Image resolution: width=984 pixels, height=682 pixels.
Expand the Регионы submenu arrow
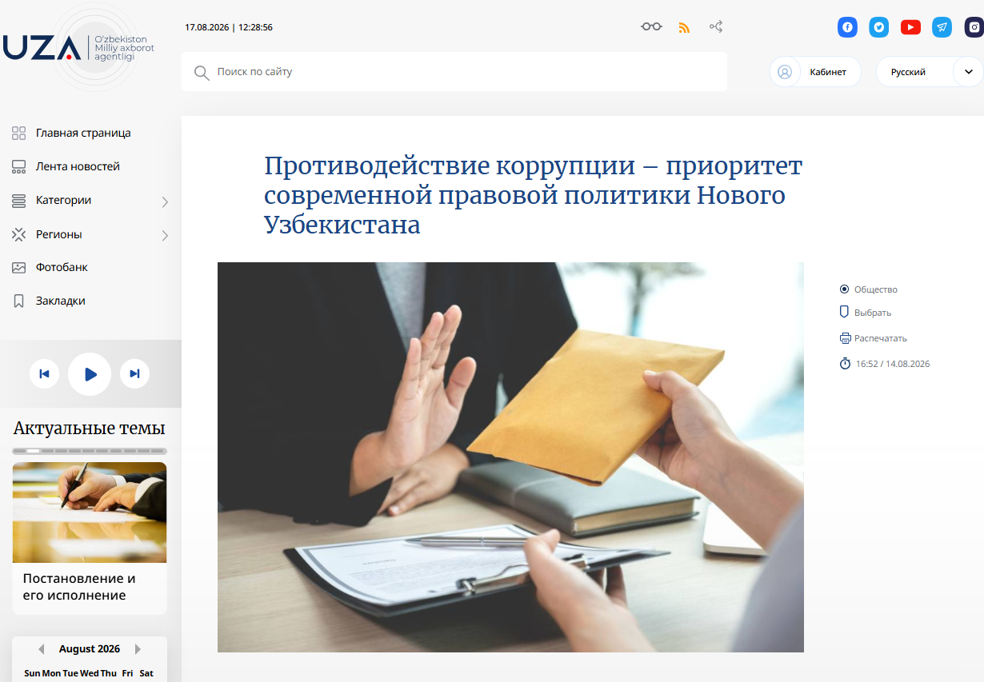click(x=165, y=236)
